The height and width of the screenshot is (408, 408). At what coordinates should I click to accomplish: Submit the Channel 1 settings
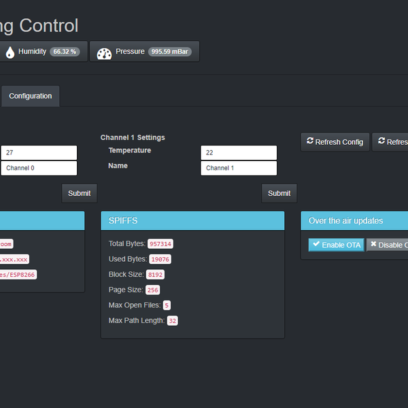279,193
